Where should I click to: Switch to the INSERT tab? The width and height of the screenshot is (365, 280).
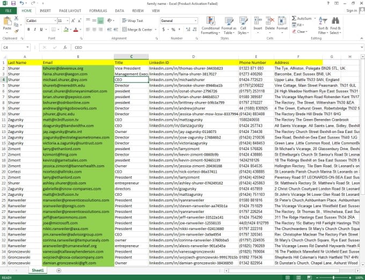tap(45, 11)
